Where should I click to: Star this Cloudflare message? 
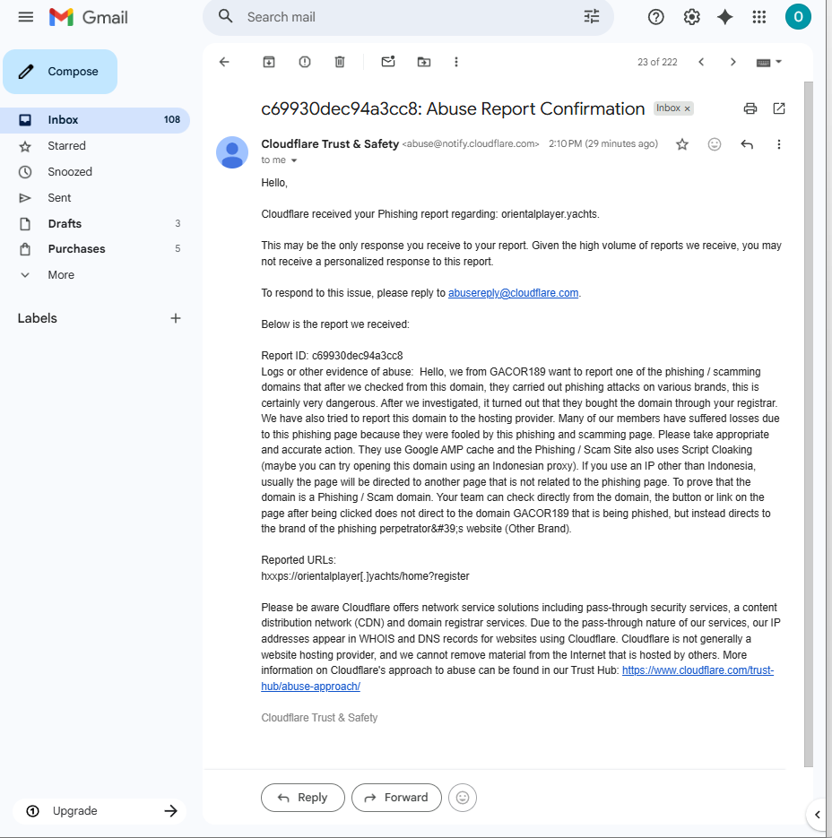click(x=681, y=144)
